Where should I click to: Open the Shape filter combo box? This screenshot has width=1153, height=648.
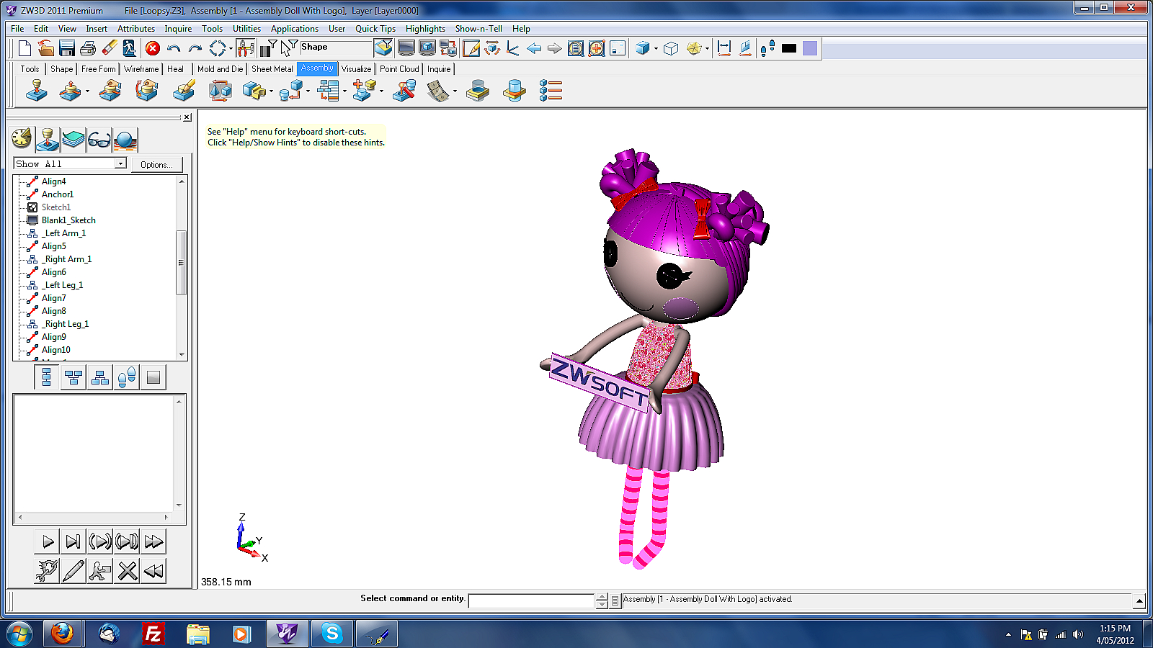[x=336, y=48]
